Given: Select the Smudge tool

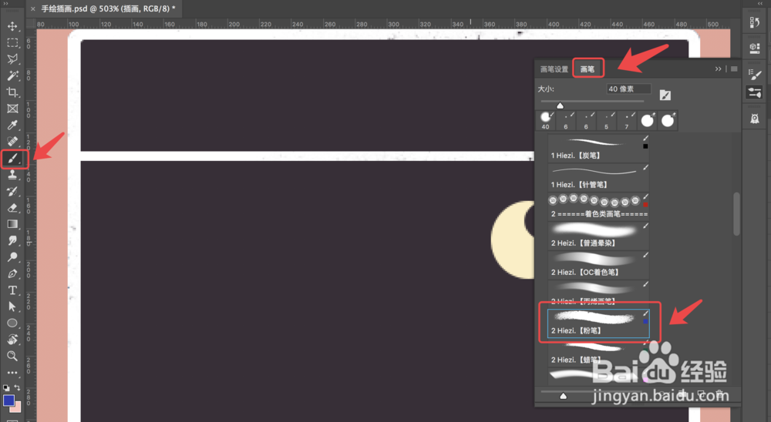Looking at the screenshot, I should point(12,241).
